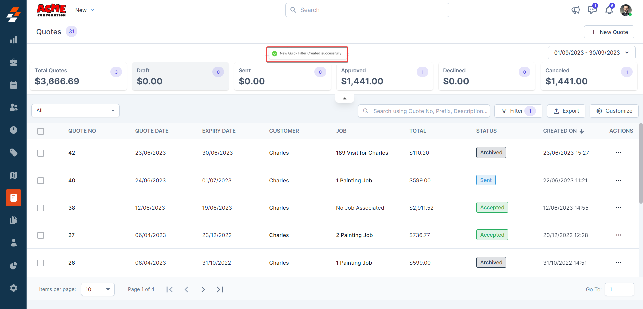Click the New Quote button
This screenshot has height=309, width=643.
click(609, 32)
